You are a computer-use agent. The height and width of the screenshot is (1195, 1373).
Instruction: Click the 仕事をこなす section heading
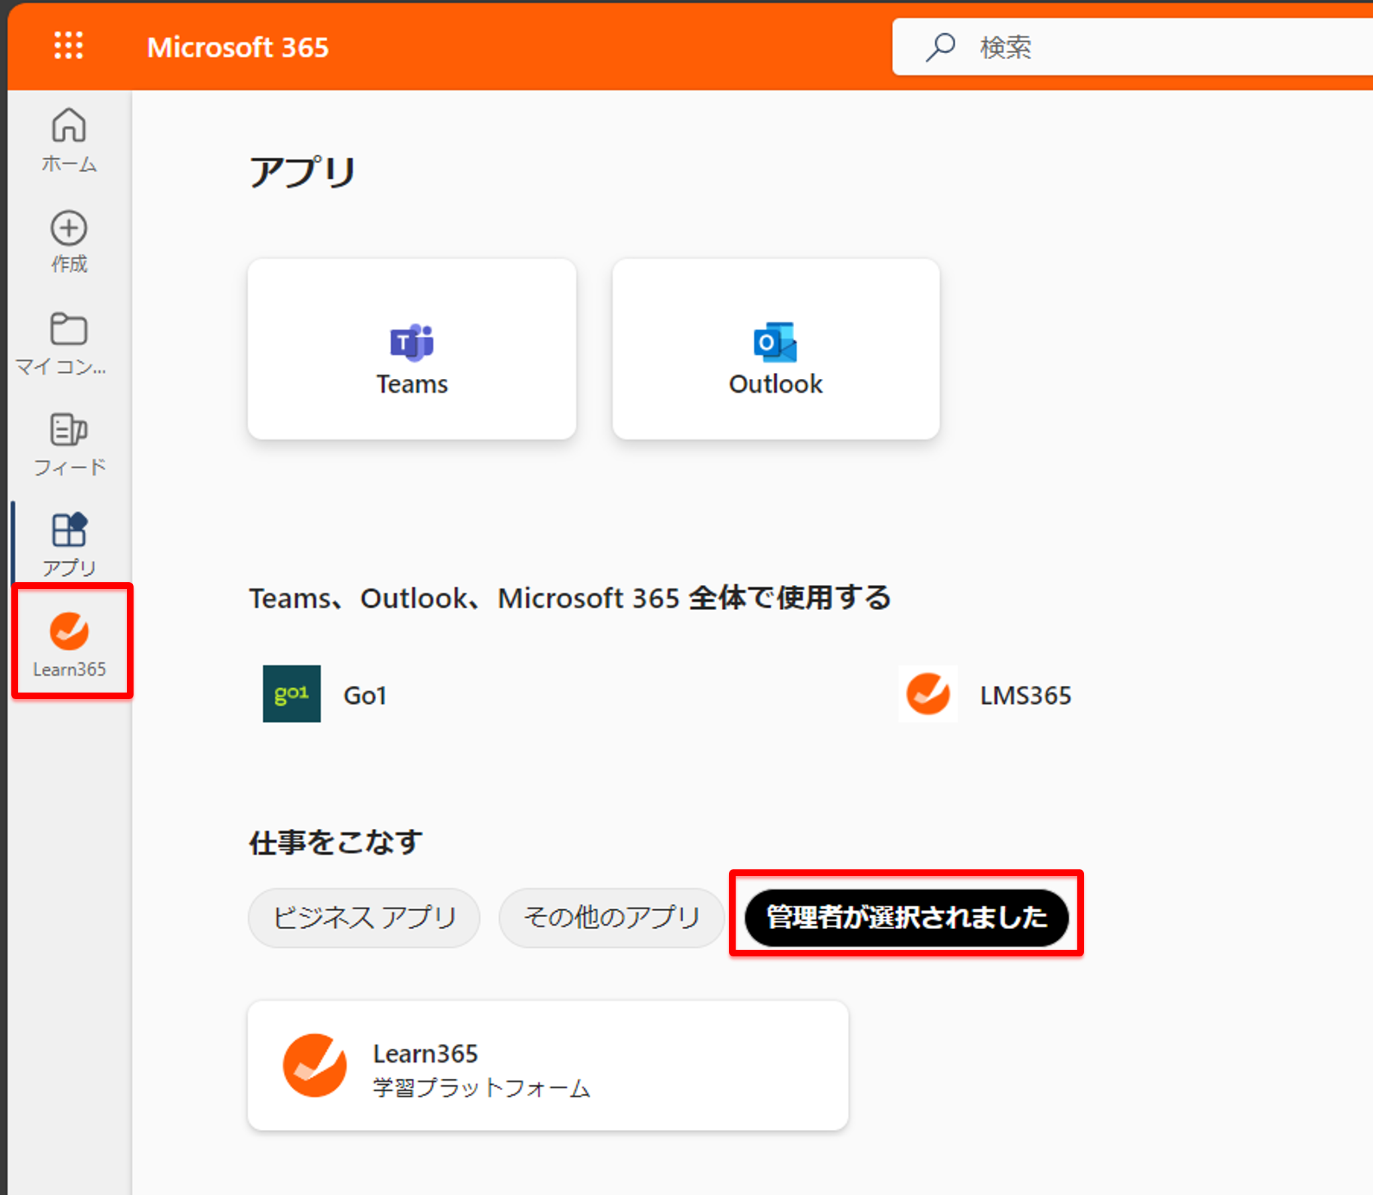click(x=336, y=842)
